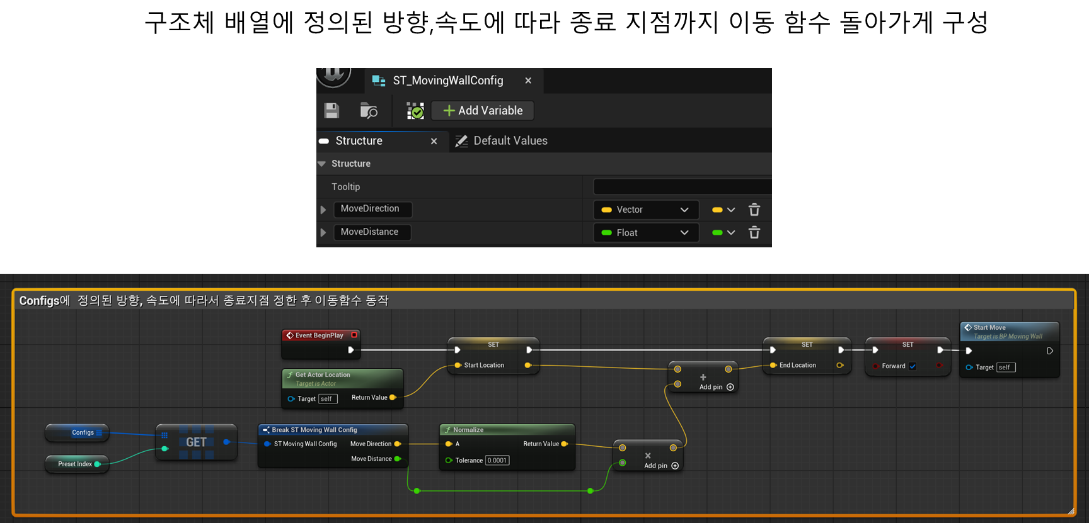Open the Float type dropdown for MoveDistance
Image resolution: width=1089 pixels, height=523 pixels.
click(646, 233)
